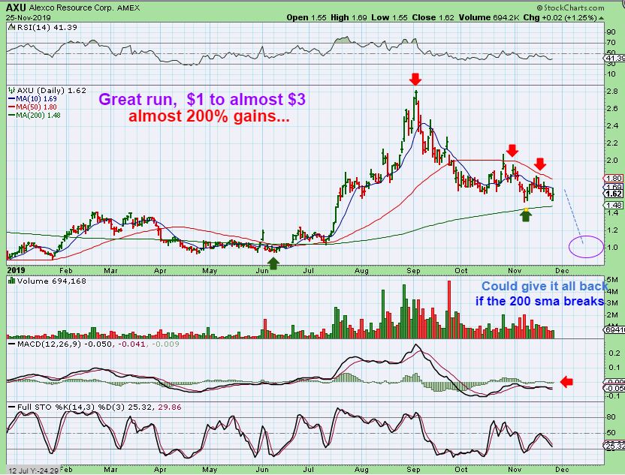Click the '5M' volume axis label

click(611, 280)
